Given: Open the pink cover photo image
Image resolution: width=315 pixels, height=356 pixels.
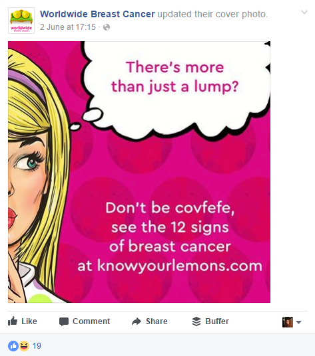Looking at the screenshot, I should coord(139,172).
